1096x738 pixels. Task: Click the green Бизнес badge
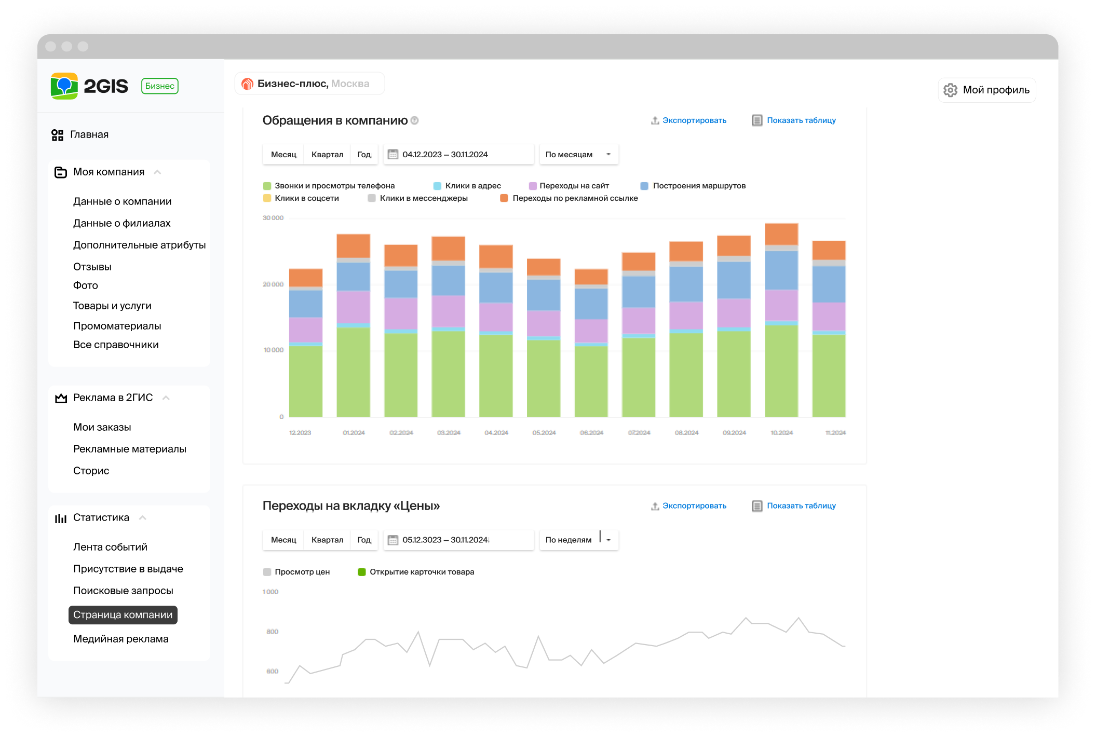tap(160, 86)
